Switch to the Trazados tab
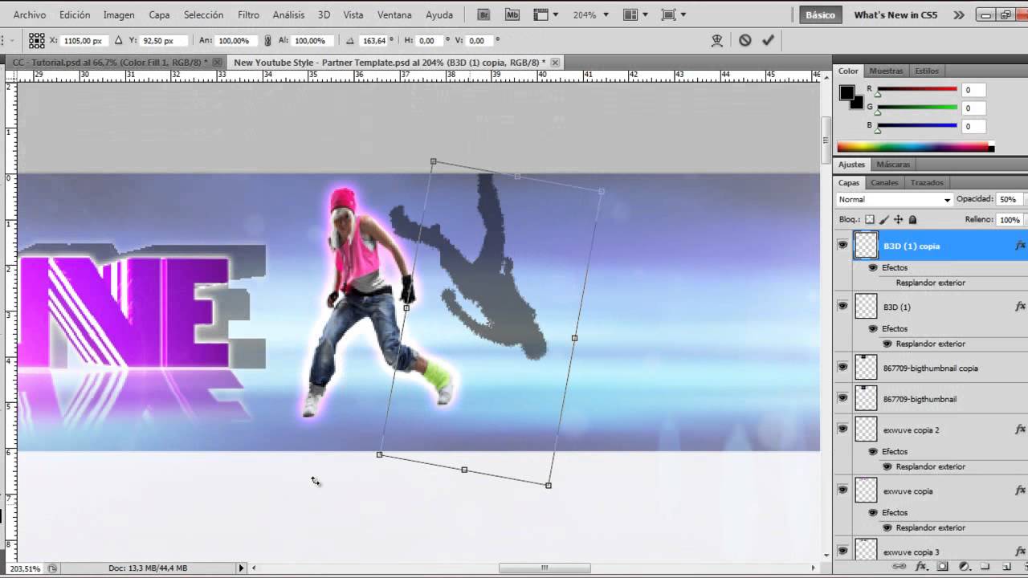The width and height of the screenshot is (1028, 578). click(927, 182)
